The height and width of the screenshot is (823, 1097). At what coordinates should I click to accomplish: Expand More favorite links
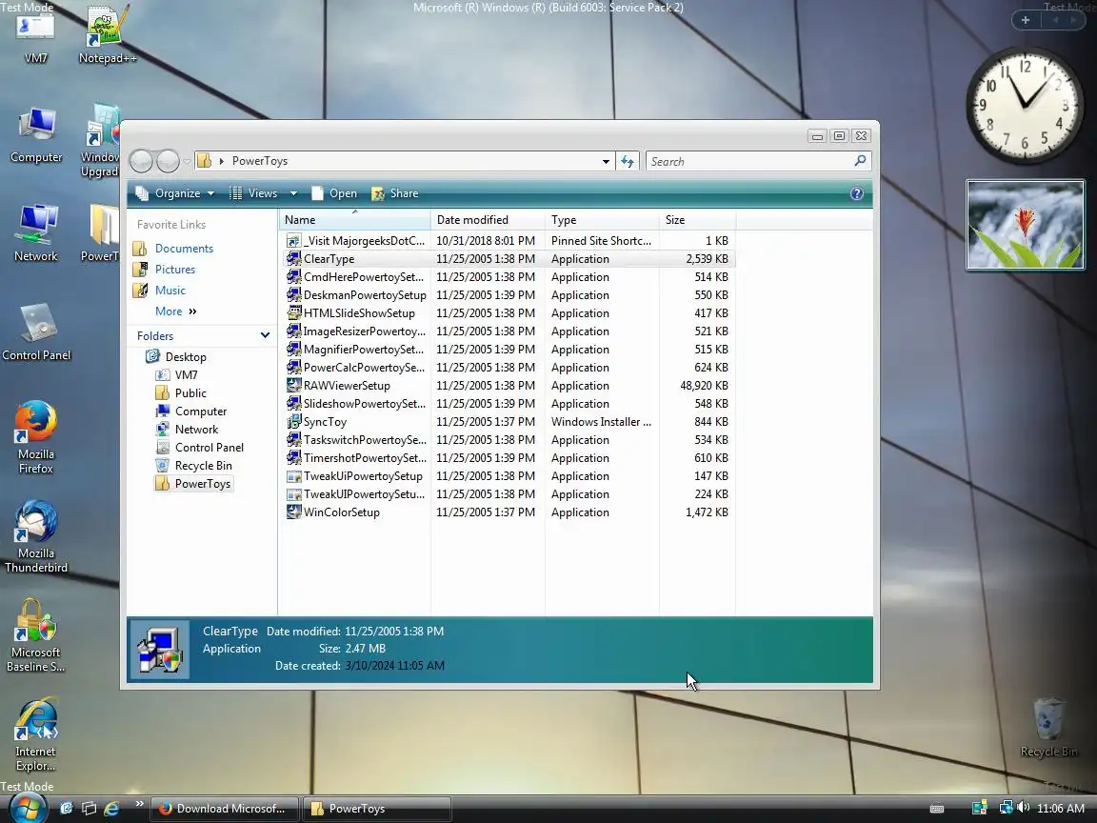[x=175, y=311]
